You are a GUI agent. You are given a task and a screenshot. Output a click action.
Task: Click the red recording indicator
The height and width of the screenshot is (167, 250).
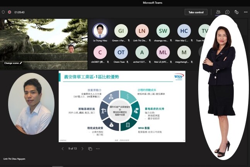click(x=9, y=12)
